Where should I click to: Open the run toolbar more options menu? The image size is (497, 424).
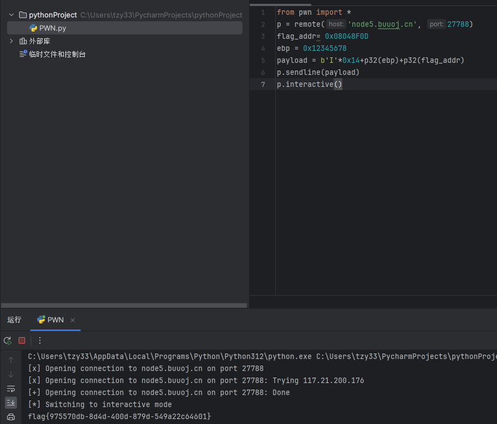(40, 340)
